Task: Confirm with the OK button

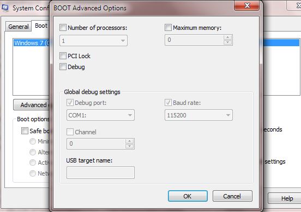Action: coord(188,196)
